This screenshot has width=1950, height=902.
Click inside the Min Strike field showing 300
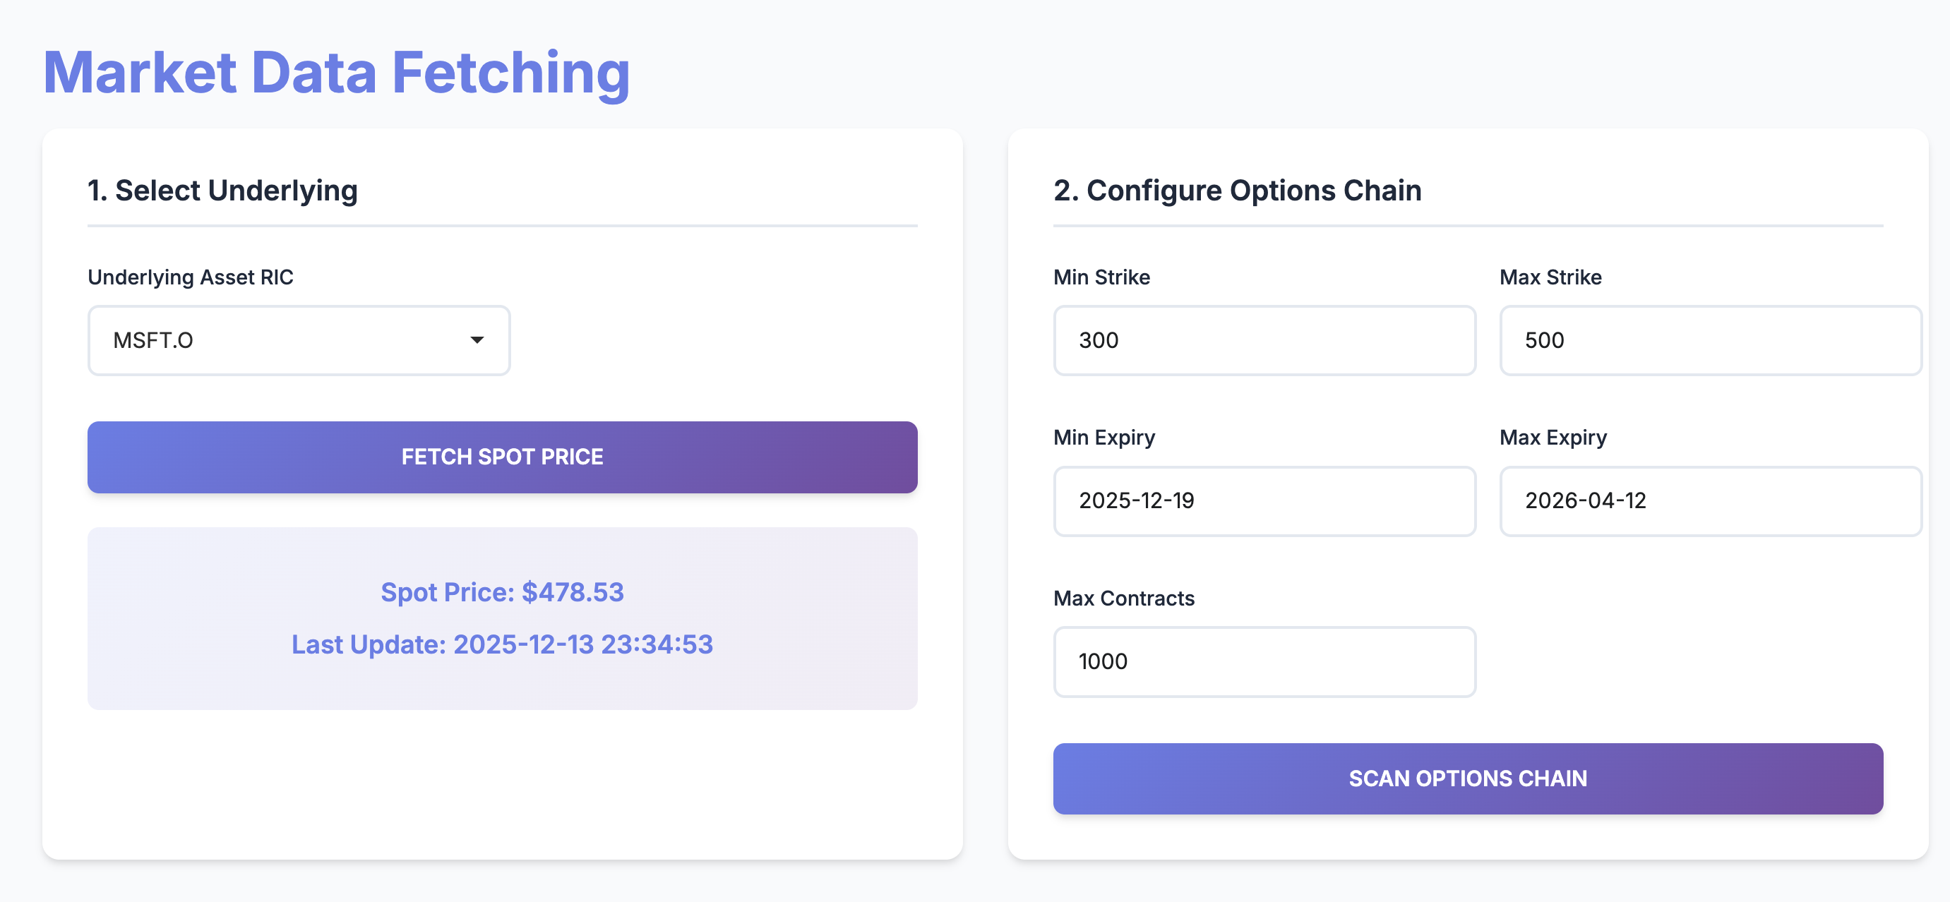1264,340
